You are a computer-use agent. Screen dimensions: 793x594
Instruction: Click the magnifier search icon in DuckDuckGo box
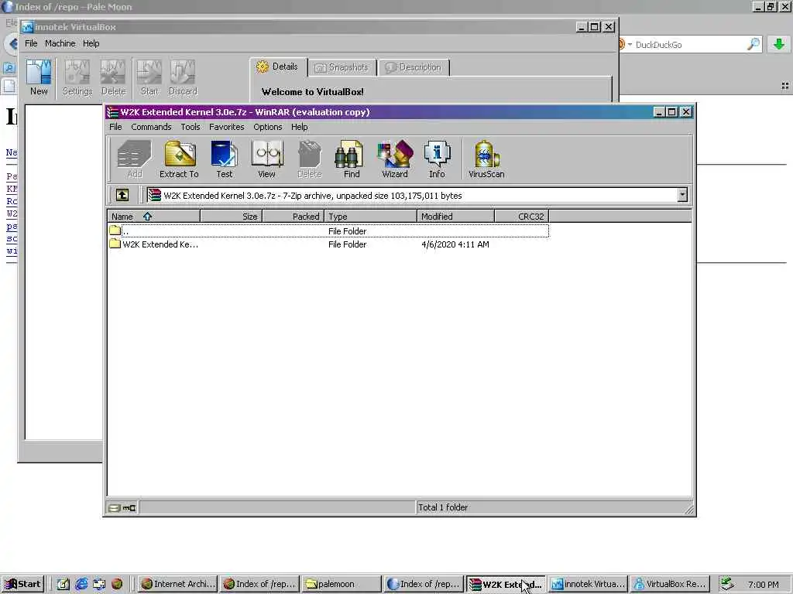(x=753, y=44)
